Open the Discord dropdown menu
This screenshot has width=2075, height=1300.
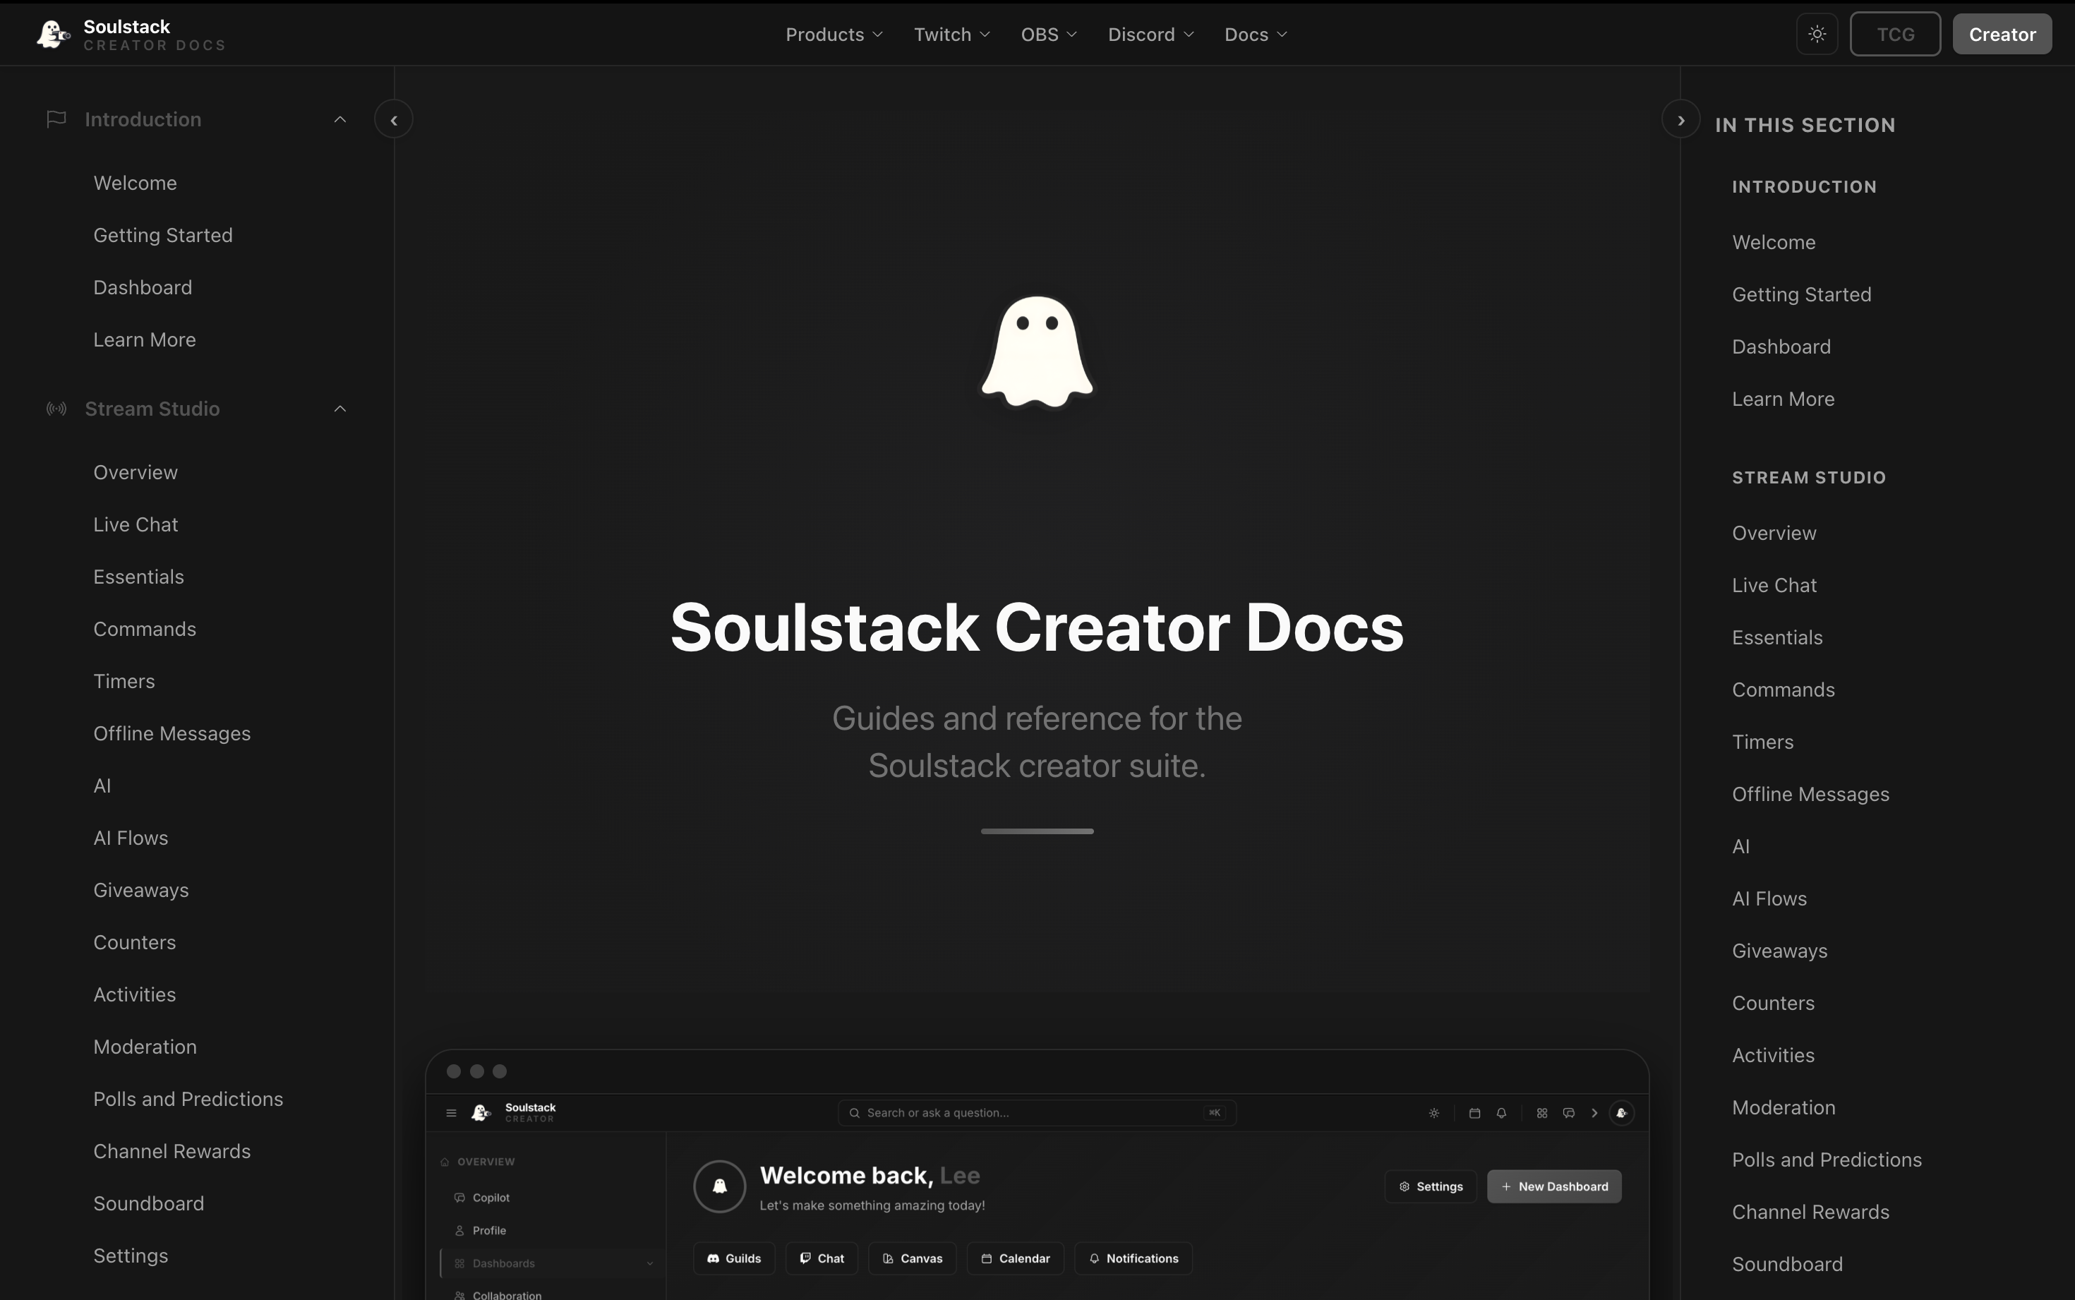coord(1150,35)
